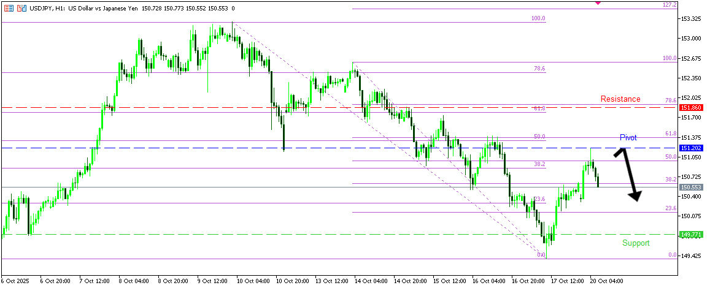Click the blue Pivot label
The height and width of the screenshot is (288, 710).
coord(628,138)
